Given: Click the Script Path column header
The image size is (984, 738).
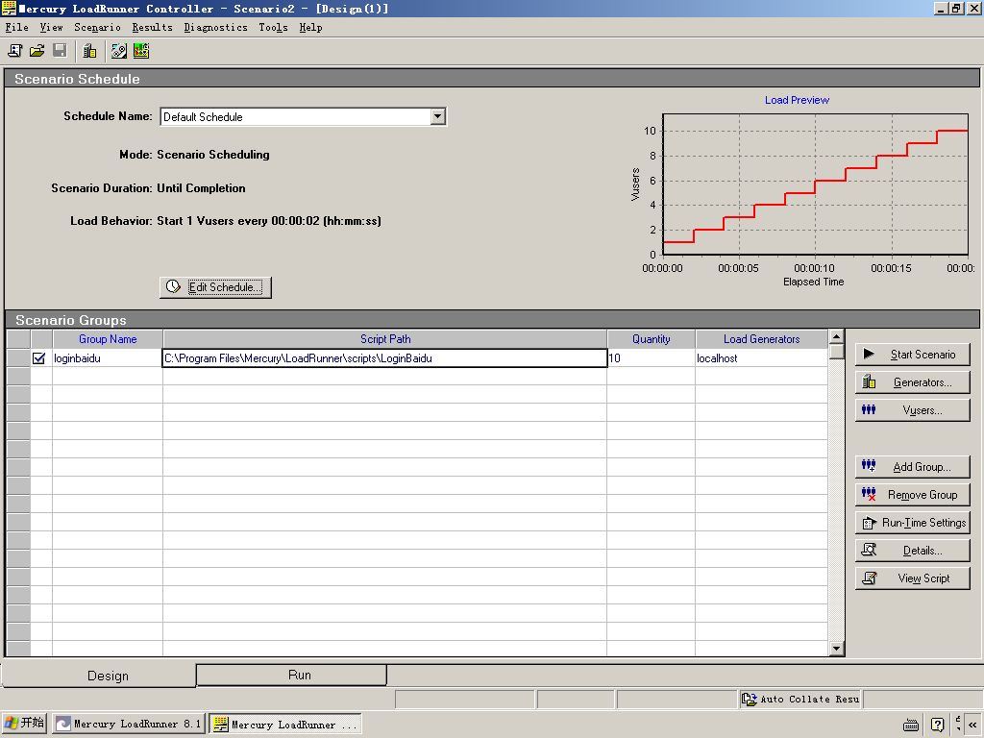Looking at the screenshot, I should 384,339.
